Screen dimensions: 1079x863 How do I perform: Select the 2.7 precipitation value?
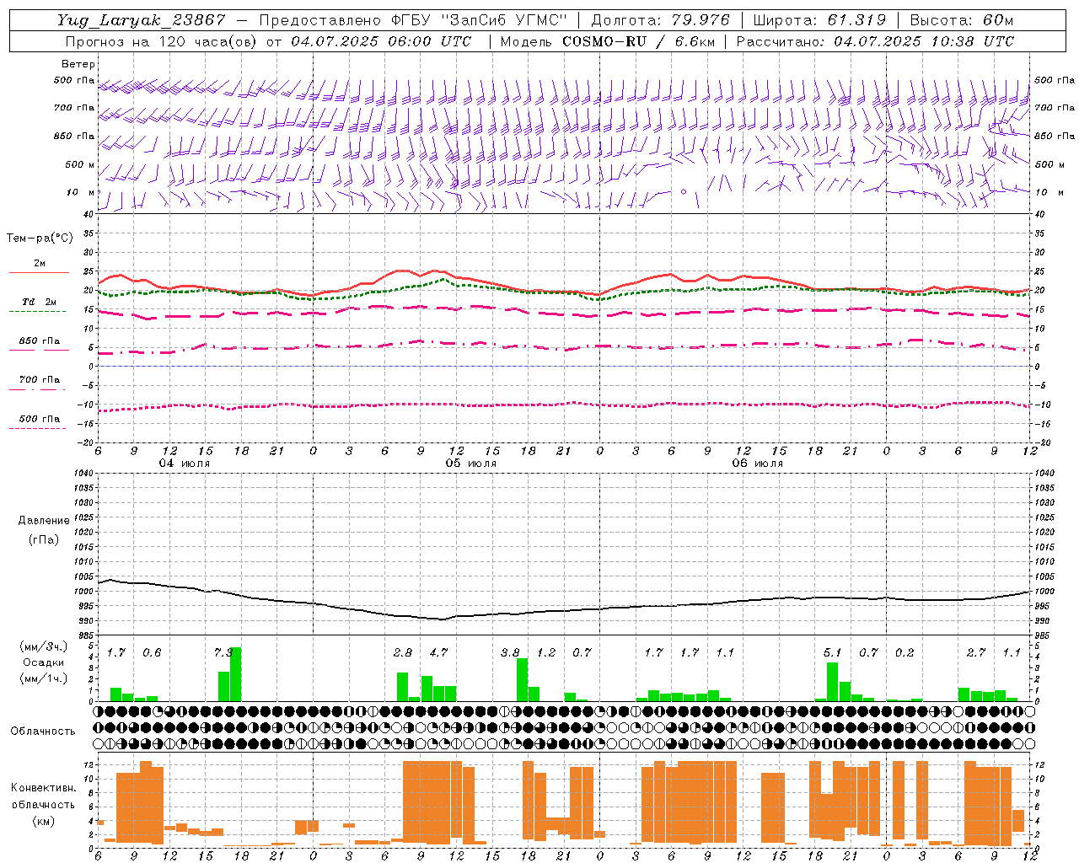pyautogui.click(x=975, y=652)
